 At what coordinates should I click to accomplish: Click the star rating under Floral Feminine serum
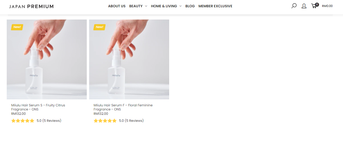pos(105,121)
